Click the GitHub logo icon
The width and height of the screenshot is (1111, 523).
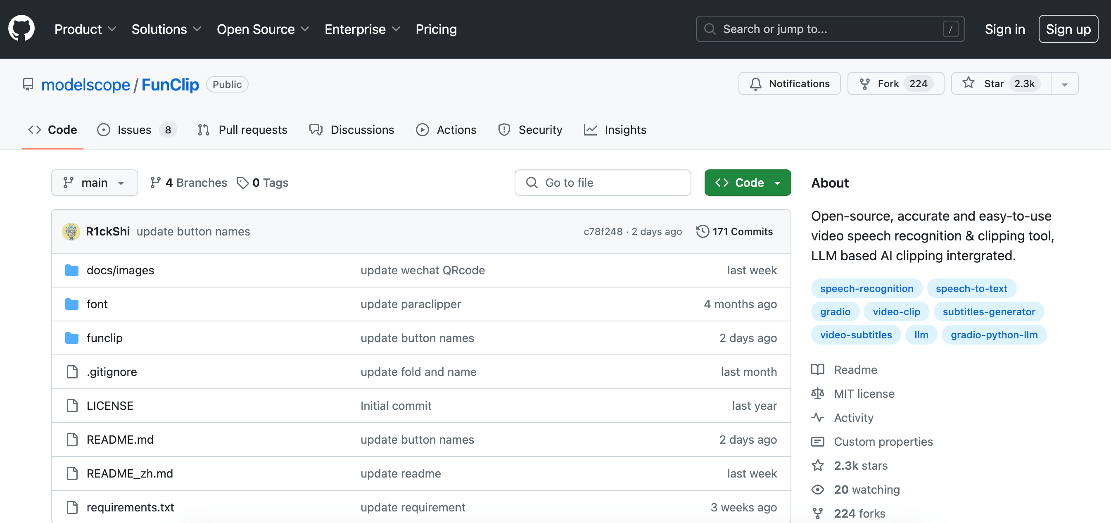tap(21, 29)
